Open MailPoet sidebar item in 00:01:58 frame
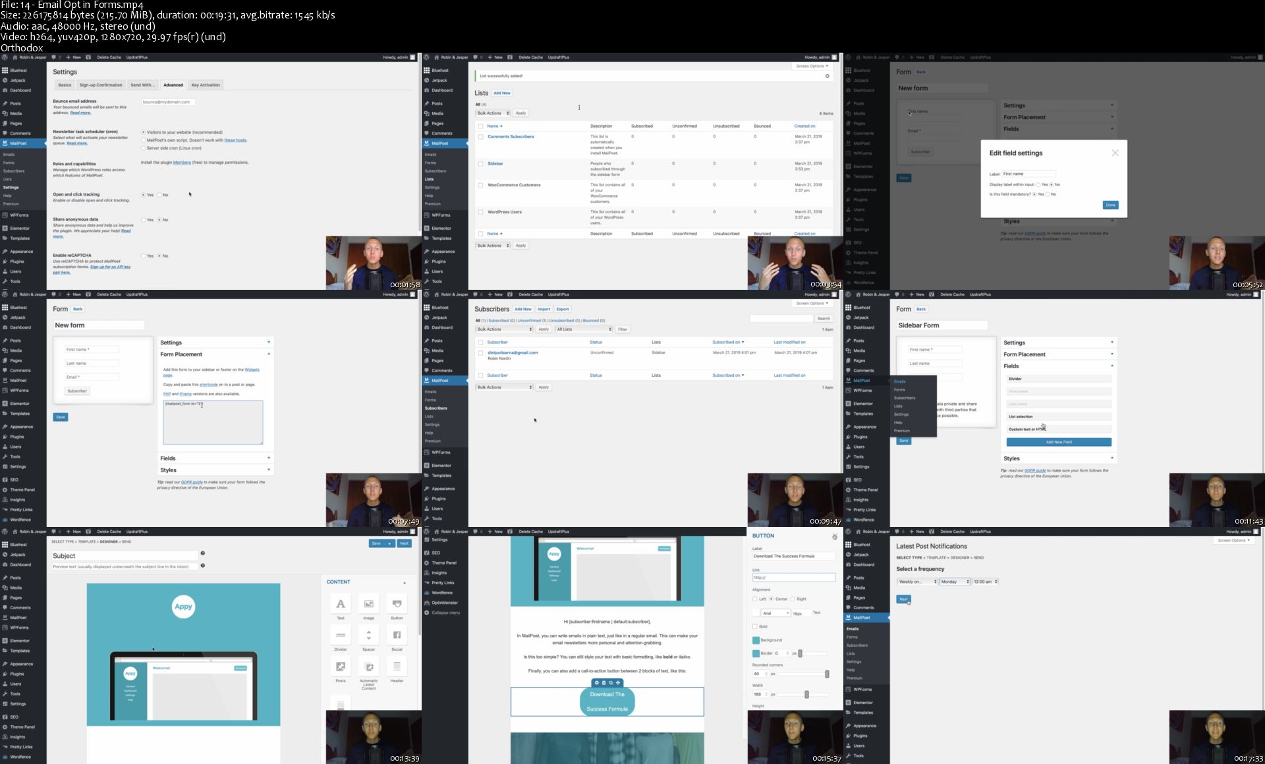Screen dimensions: 1265x764 click(23, 143)
